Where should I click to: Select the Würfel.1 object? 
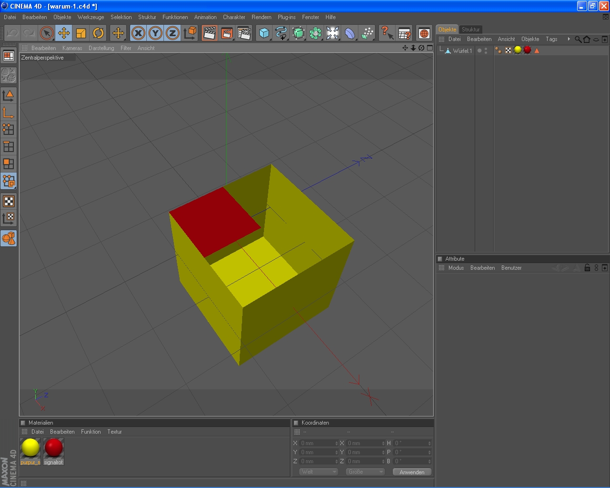[462, 51]
